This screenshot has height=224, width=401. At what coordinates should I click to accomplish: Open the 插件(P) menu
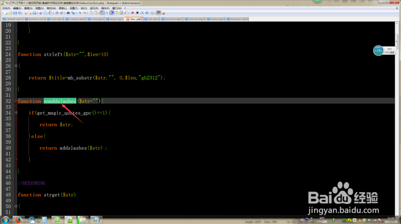[105, 8]
